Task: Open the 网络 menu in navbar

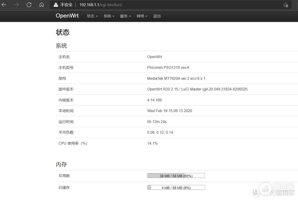Action: [x=142, y=16]
